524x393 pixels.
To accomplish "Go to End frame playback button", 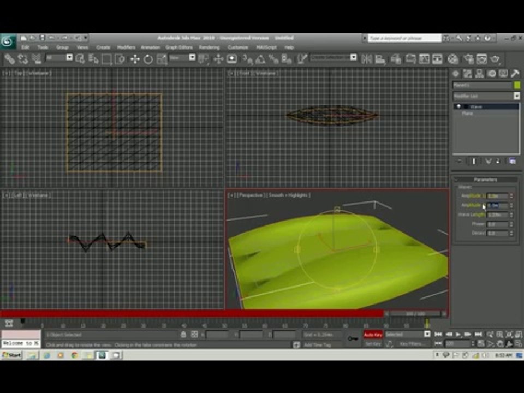I will 478,334.
